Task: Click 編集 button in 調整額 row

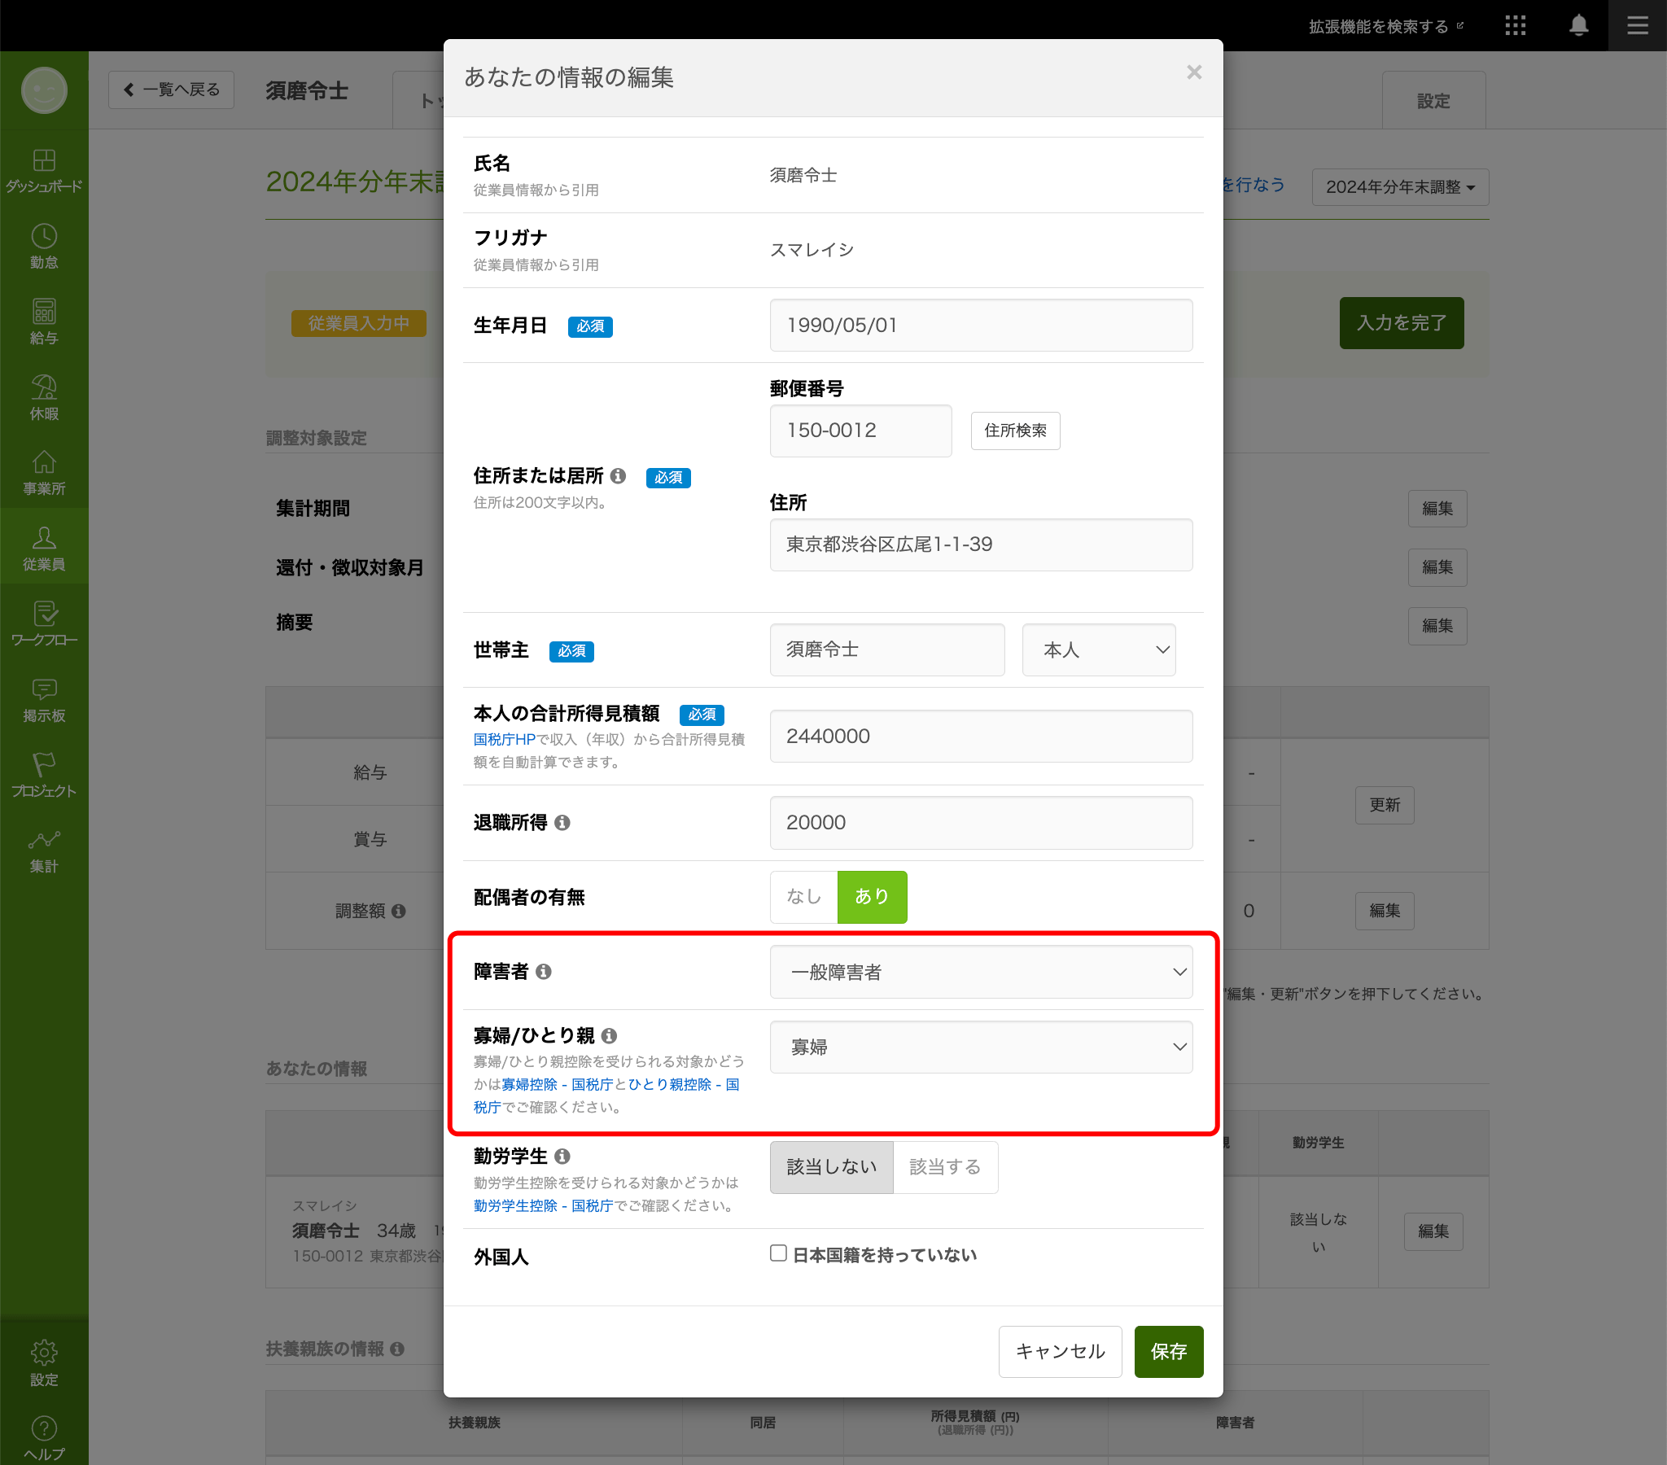Action: 1384,910
